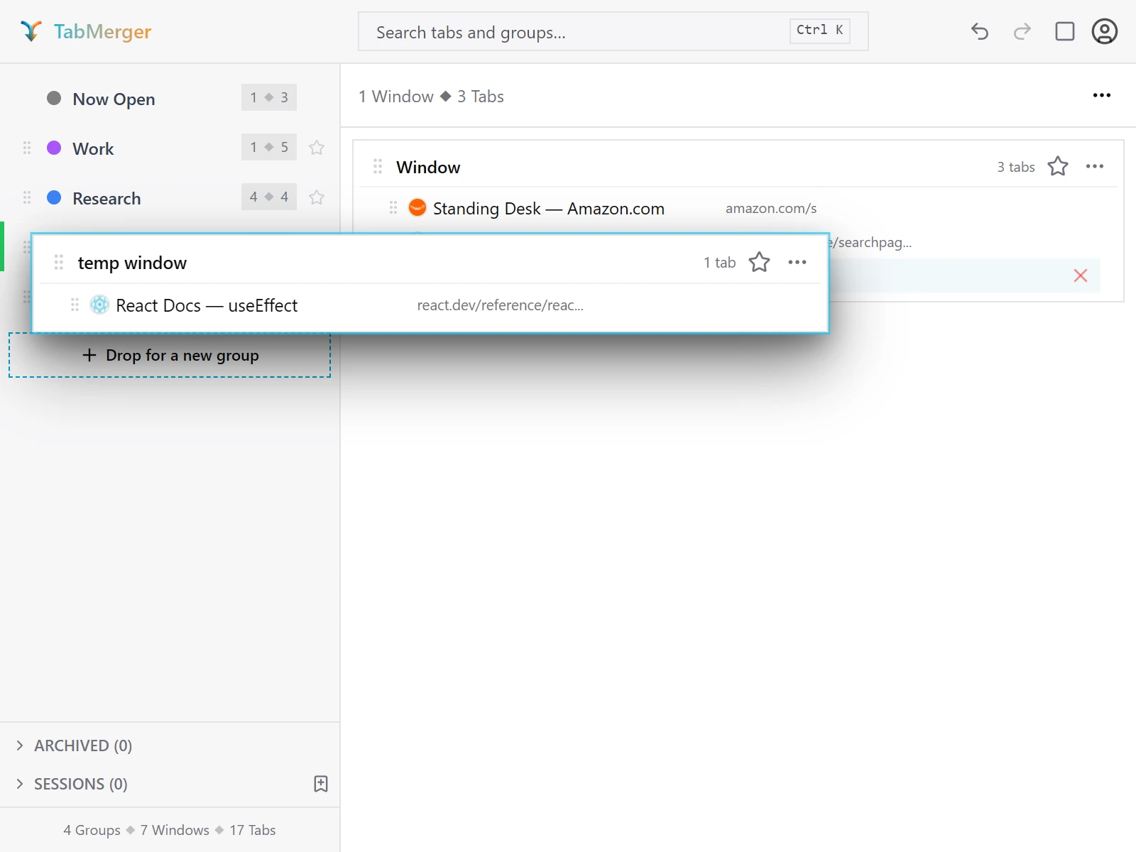
Task: Click the save session bookmark icon
Action: coord(321,784)
